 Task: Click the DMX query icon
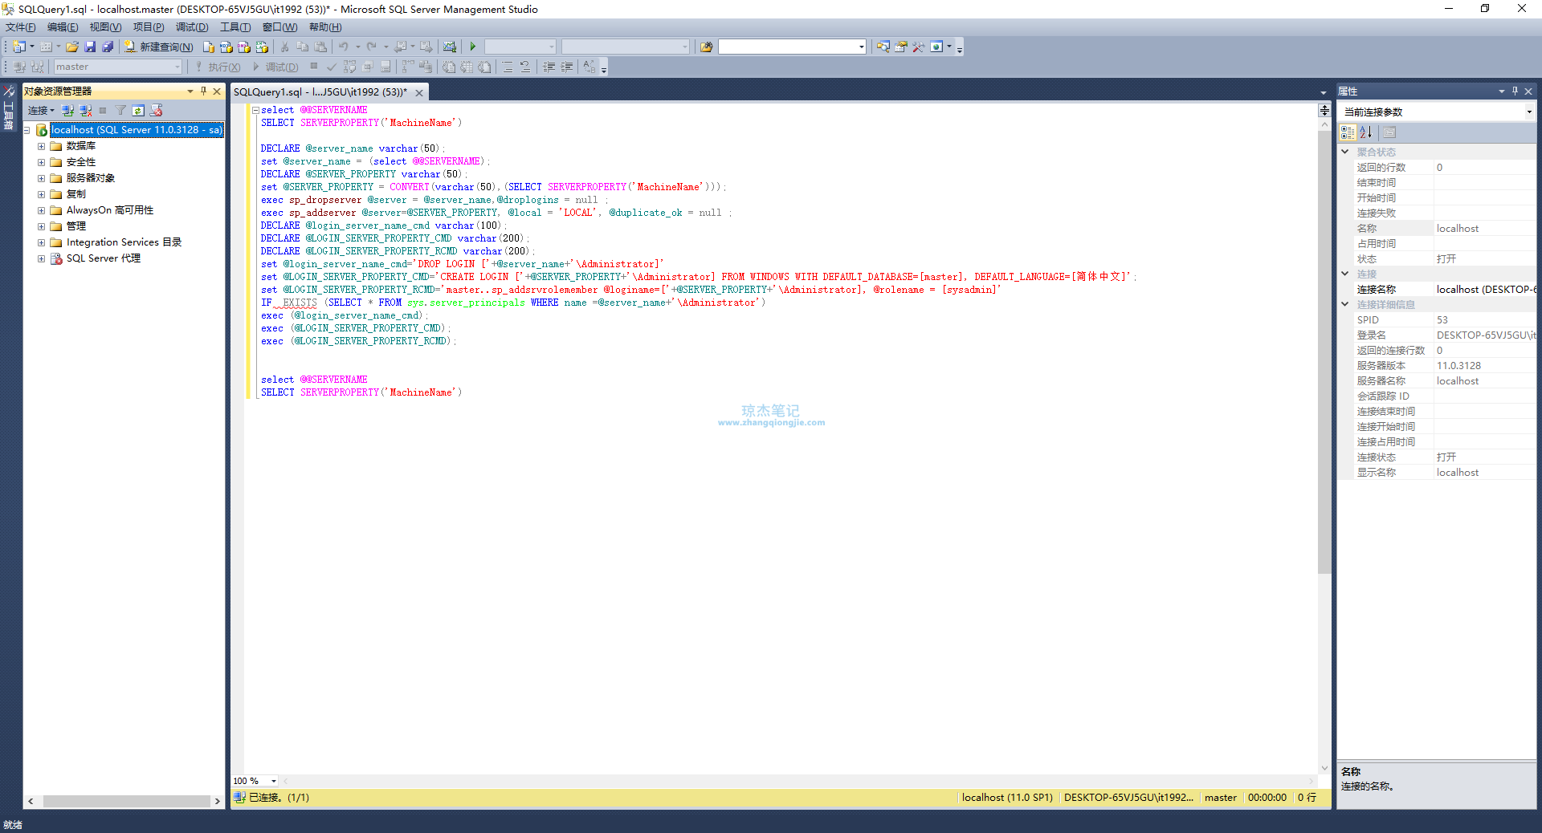click(243, 47)
